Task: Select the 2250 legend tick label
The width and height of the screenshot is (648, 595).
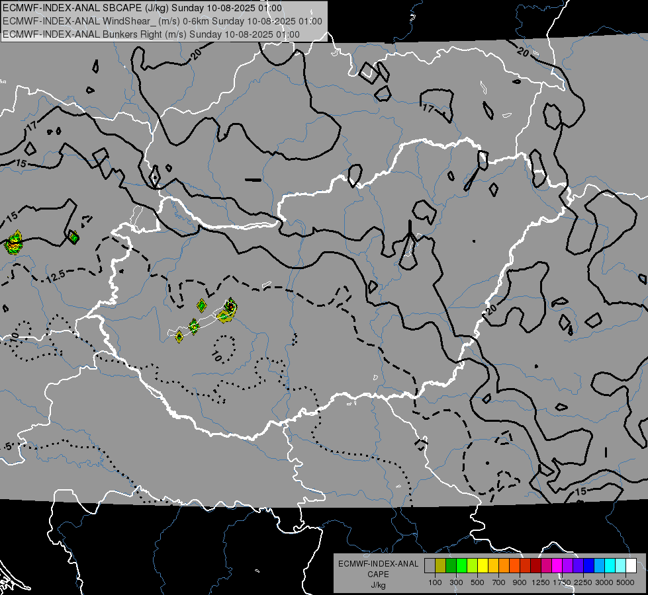Action: tap(582, 582)
